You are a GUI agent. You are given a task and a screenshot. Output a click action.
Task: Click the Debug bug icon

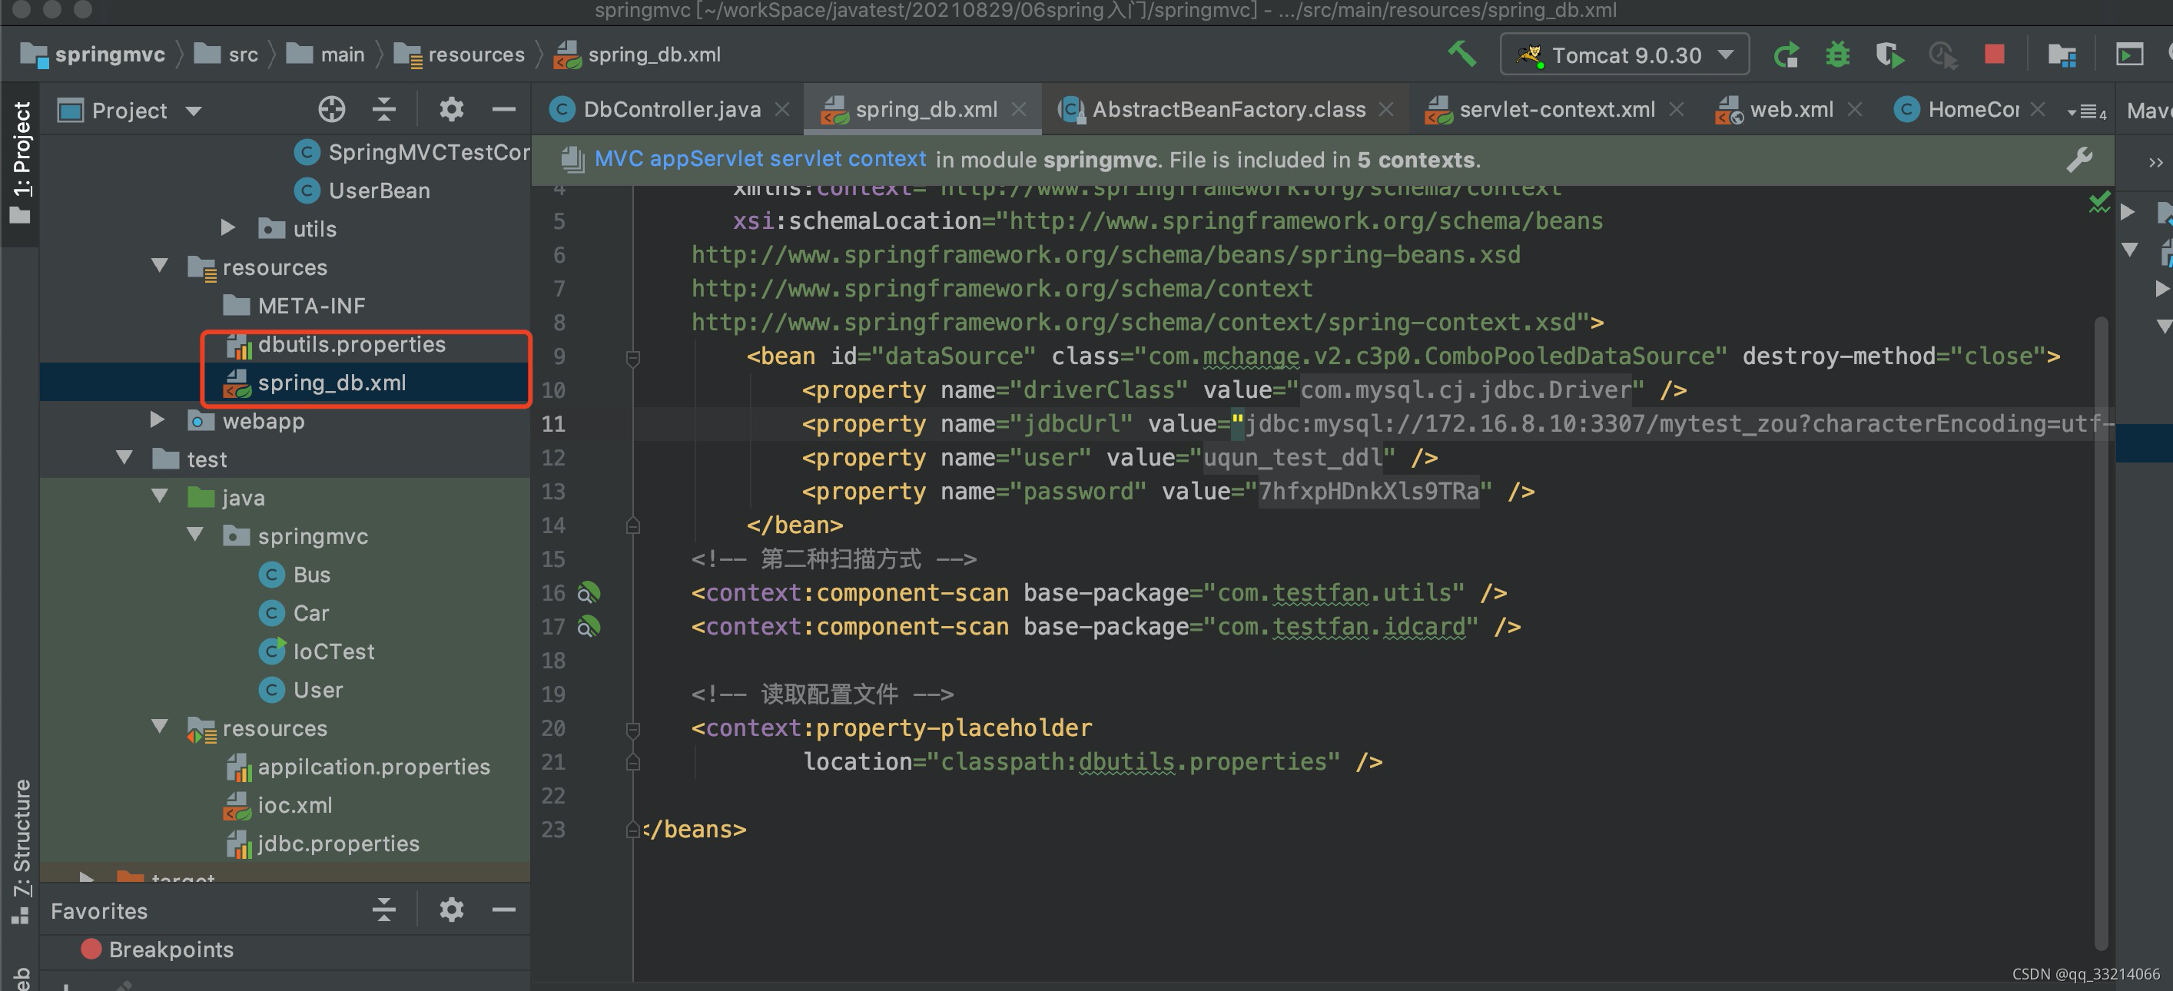[1837, 55]
